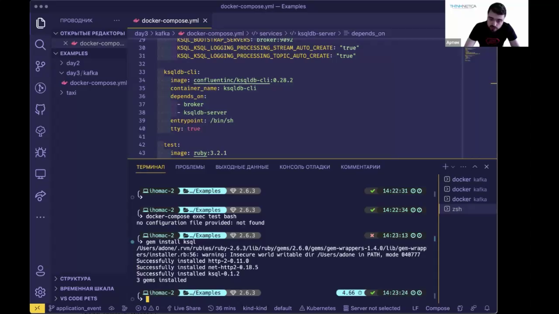Select the zsh terminal in the list
Viewport: 559px width, 314px height.
pyautogui.click(x=457, y=209)
